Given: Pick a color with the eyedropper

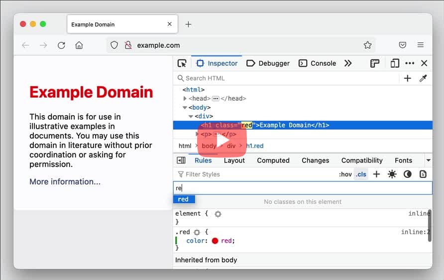Looking at the screenshot, I should [x=423, y=78].
